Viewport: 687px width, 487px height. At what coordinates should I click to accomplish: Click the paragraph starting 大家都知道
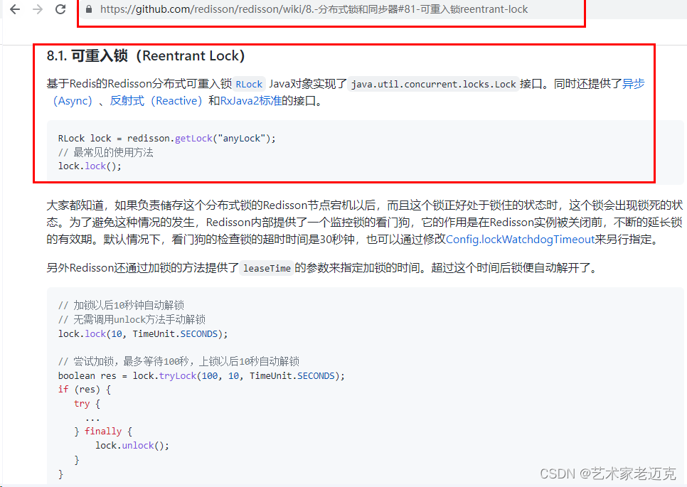pyautogui.click(x=365, y=223)
